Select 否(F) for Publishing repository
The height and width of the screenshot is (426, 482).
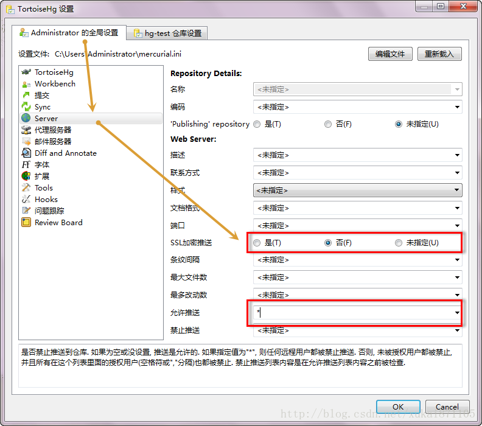point(328,124)
